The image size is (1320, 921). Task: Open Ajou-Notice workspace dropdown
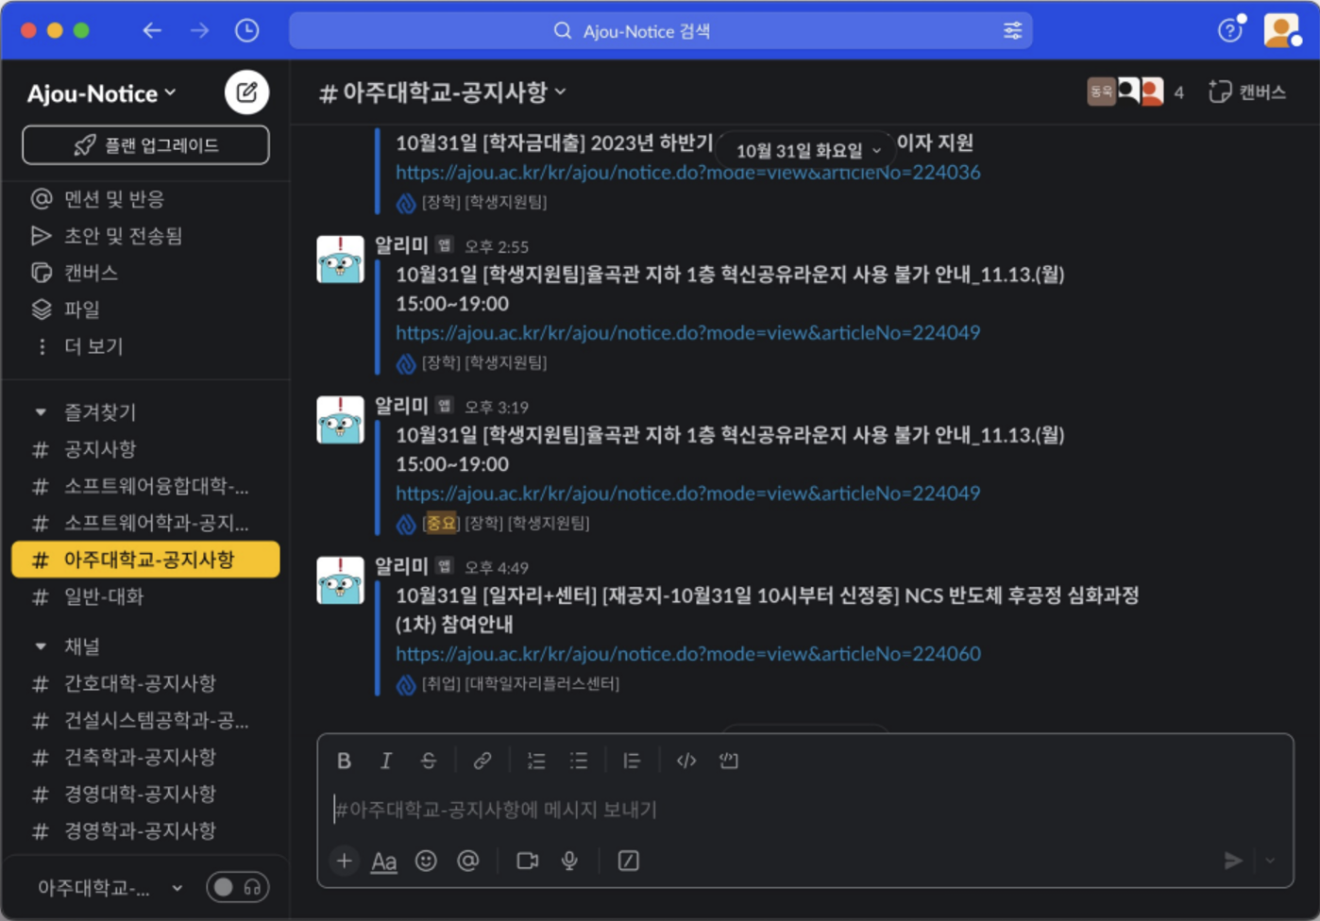pos(101,93)
